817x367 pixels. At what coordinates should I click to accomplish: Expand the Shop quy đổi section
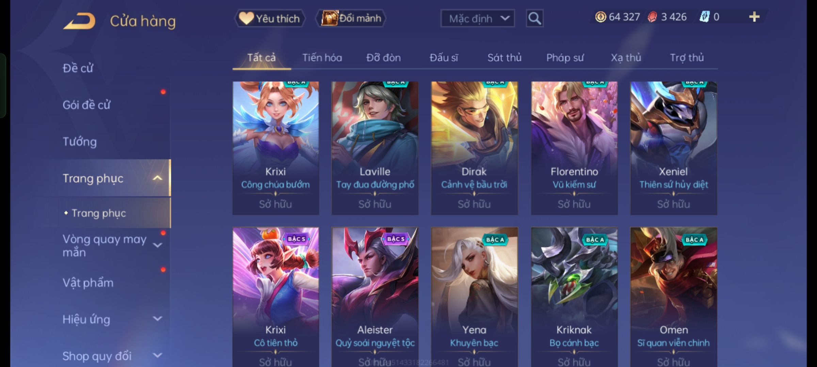pos(157,355)
